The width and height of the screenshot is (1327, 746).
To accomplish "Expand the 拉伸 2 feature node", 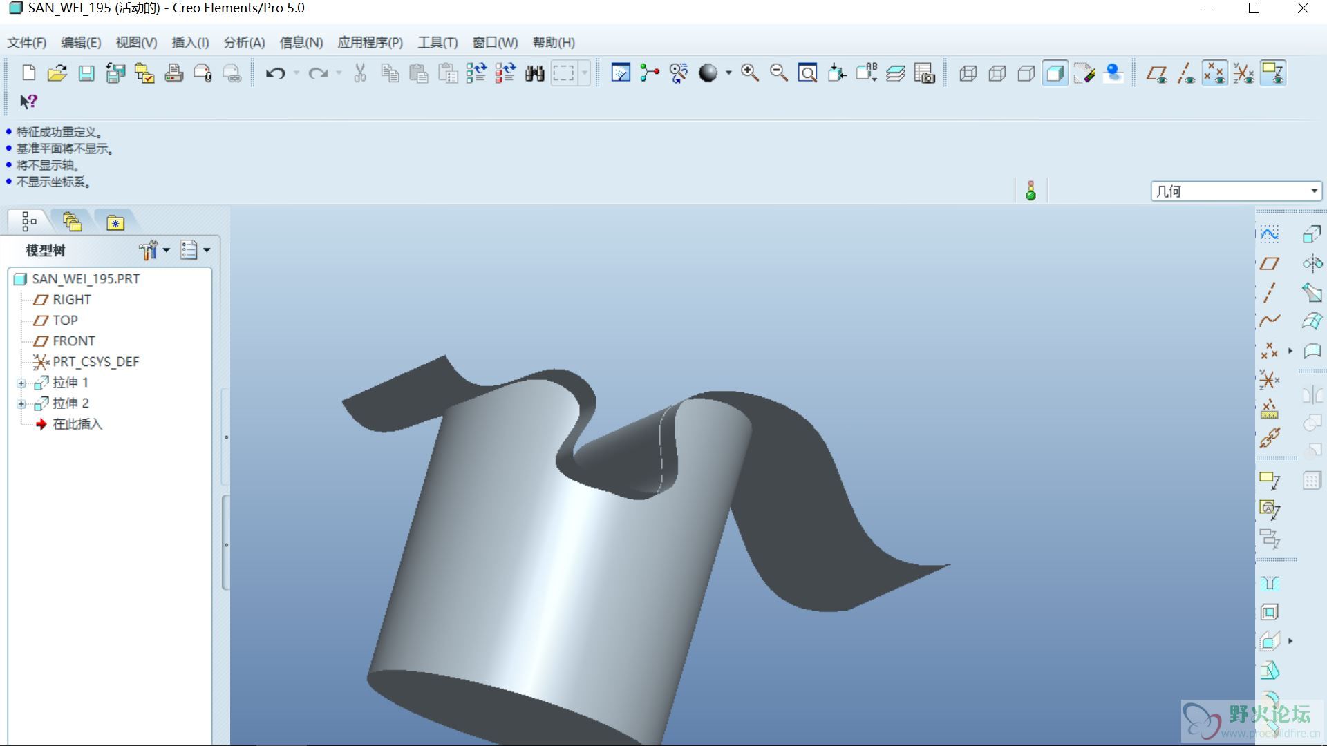I will pos(21,403).
